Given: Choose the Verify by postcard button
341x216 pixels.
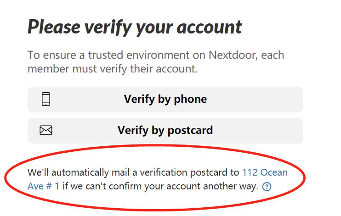Looking at the screenshot, I should (x=165, y=130).
